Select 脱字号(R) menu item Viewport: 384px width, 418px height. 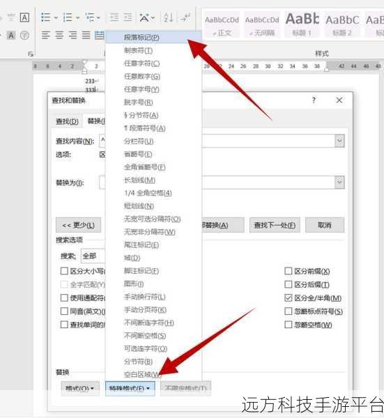153,102
